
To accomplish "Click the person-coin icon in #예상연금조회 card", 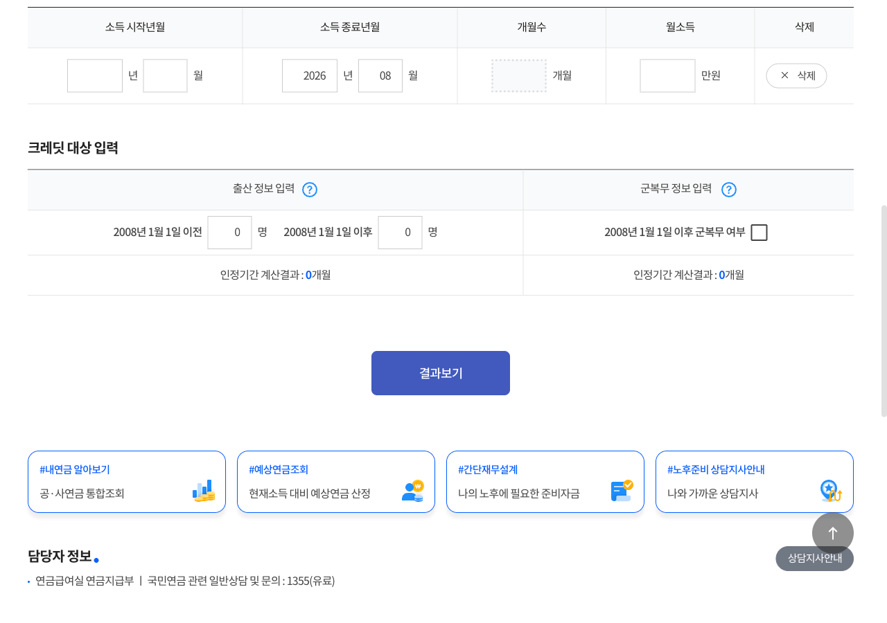I will click(413, 491).
